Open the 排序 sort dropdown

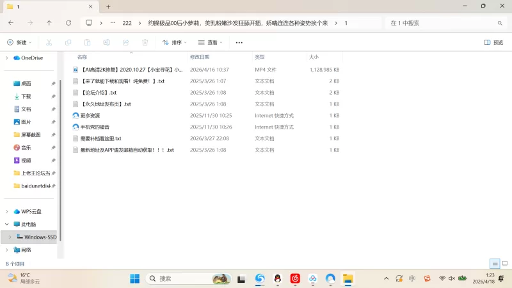click(x=174, y=42)
